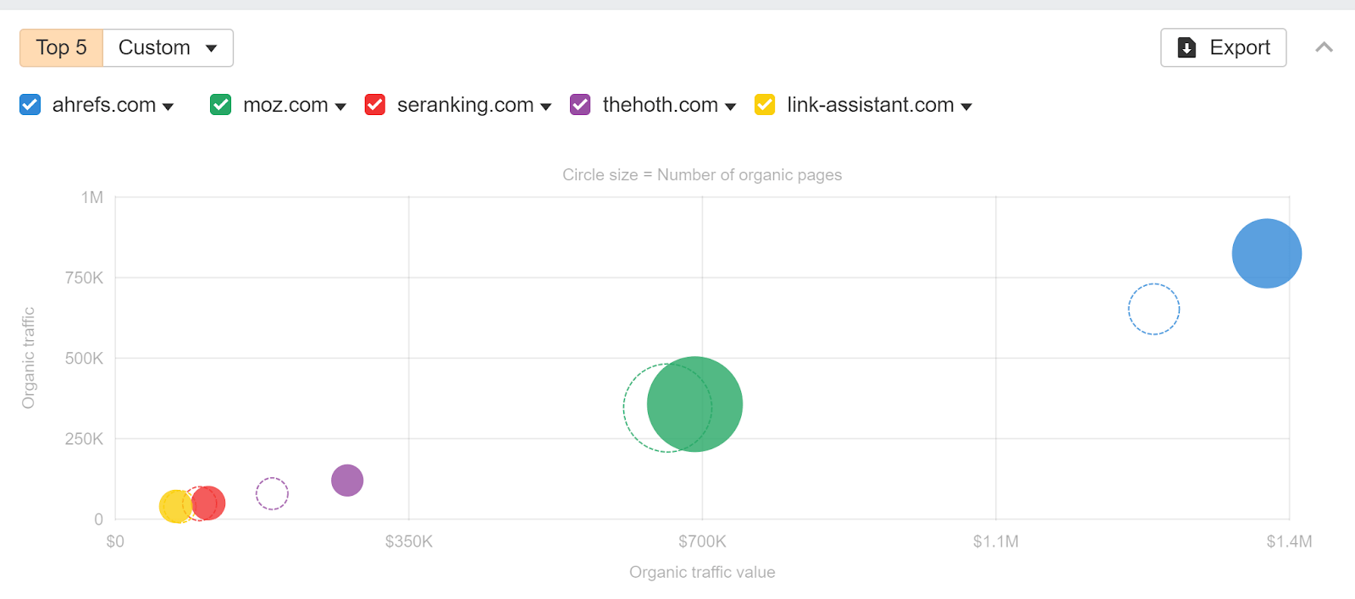Click the download icon on Export button

1186,47
